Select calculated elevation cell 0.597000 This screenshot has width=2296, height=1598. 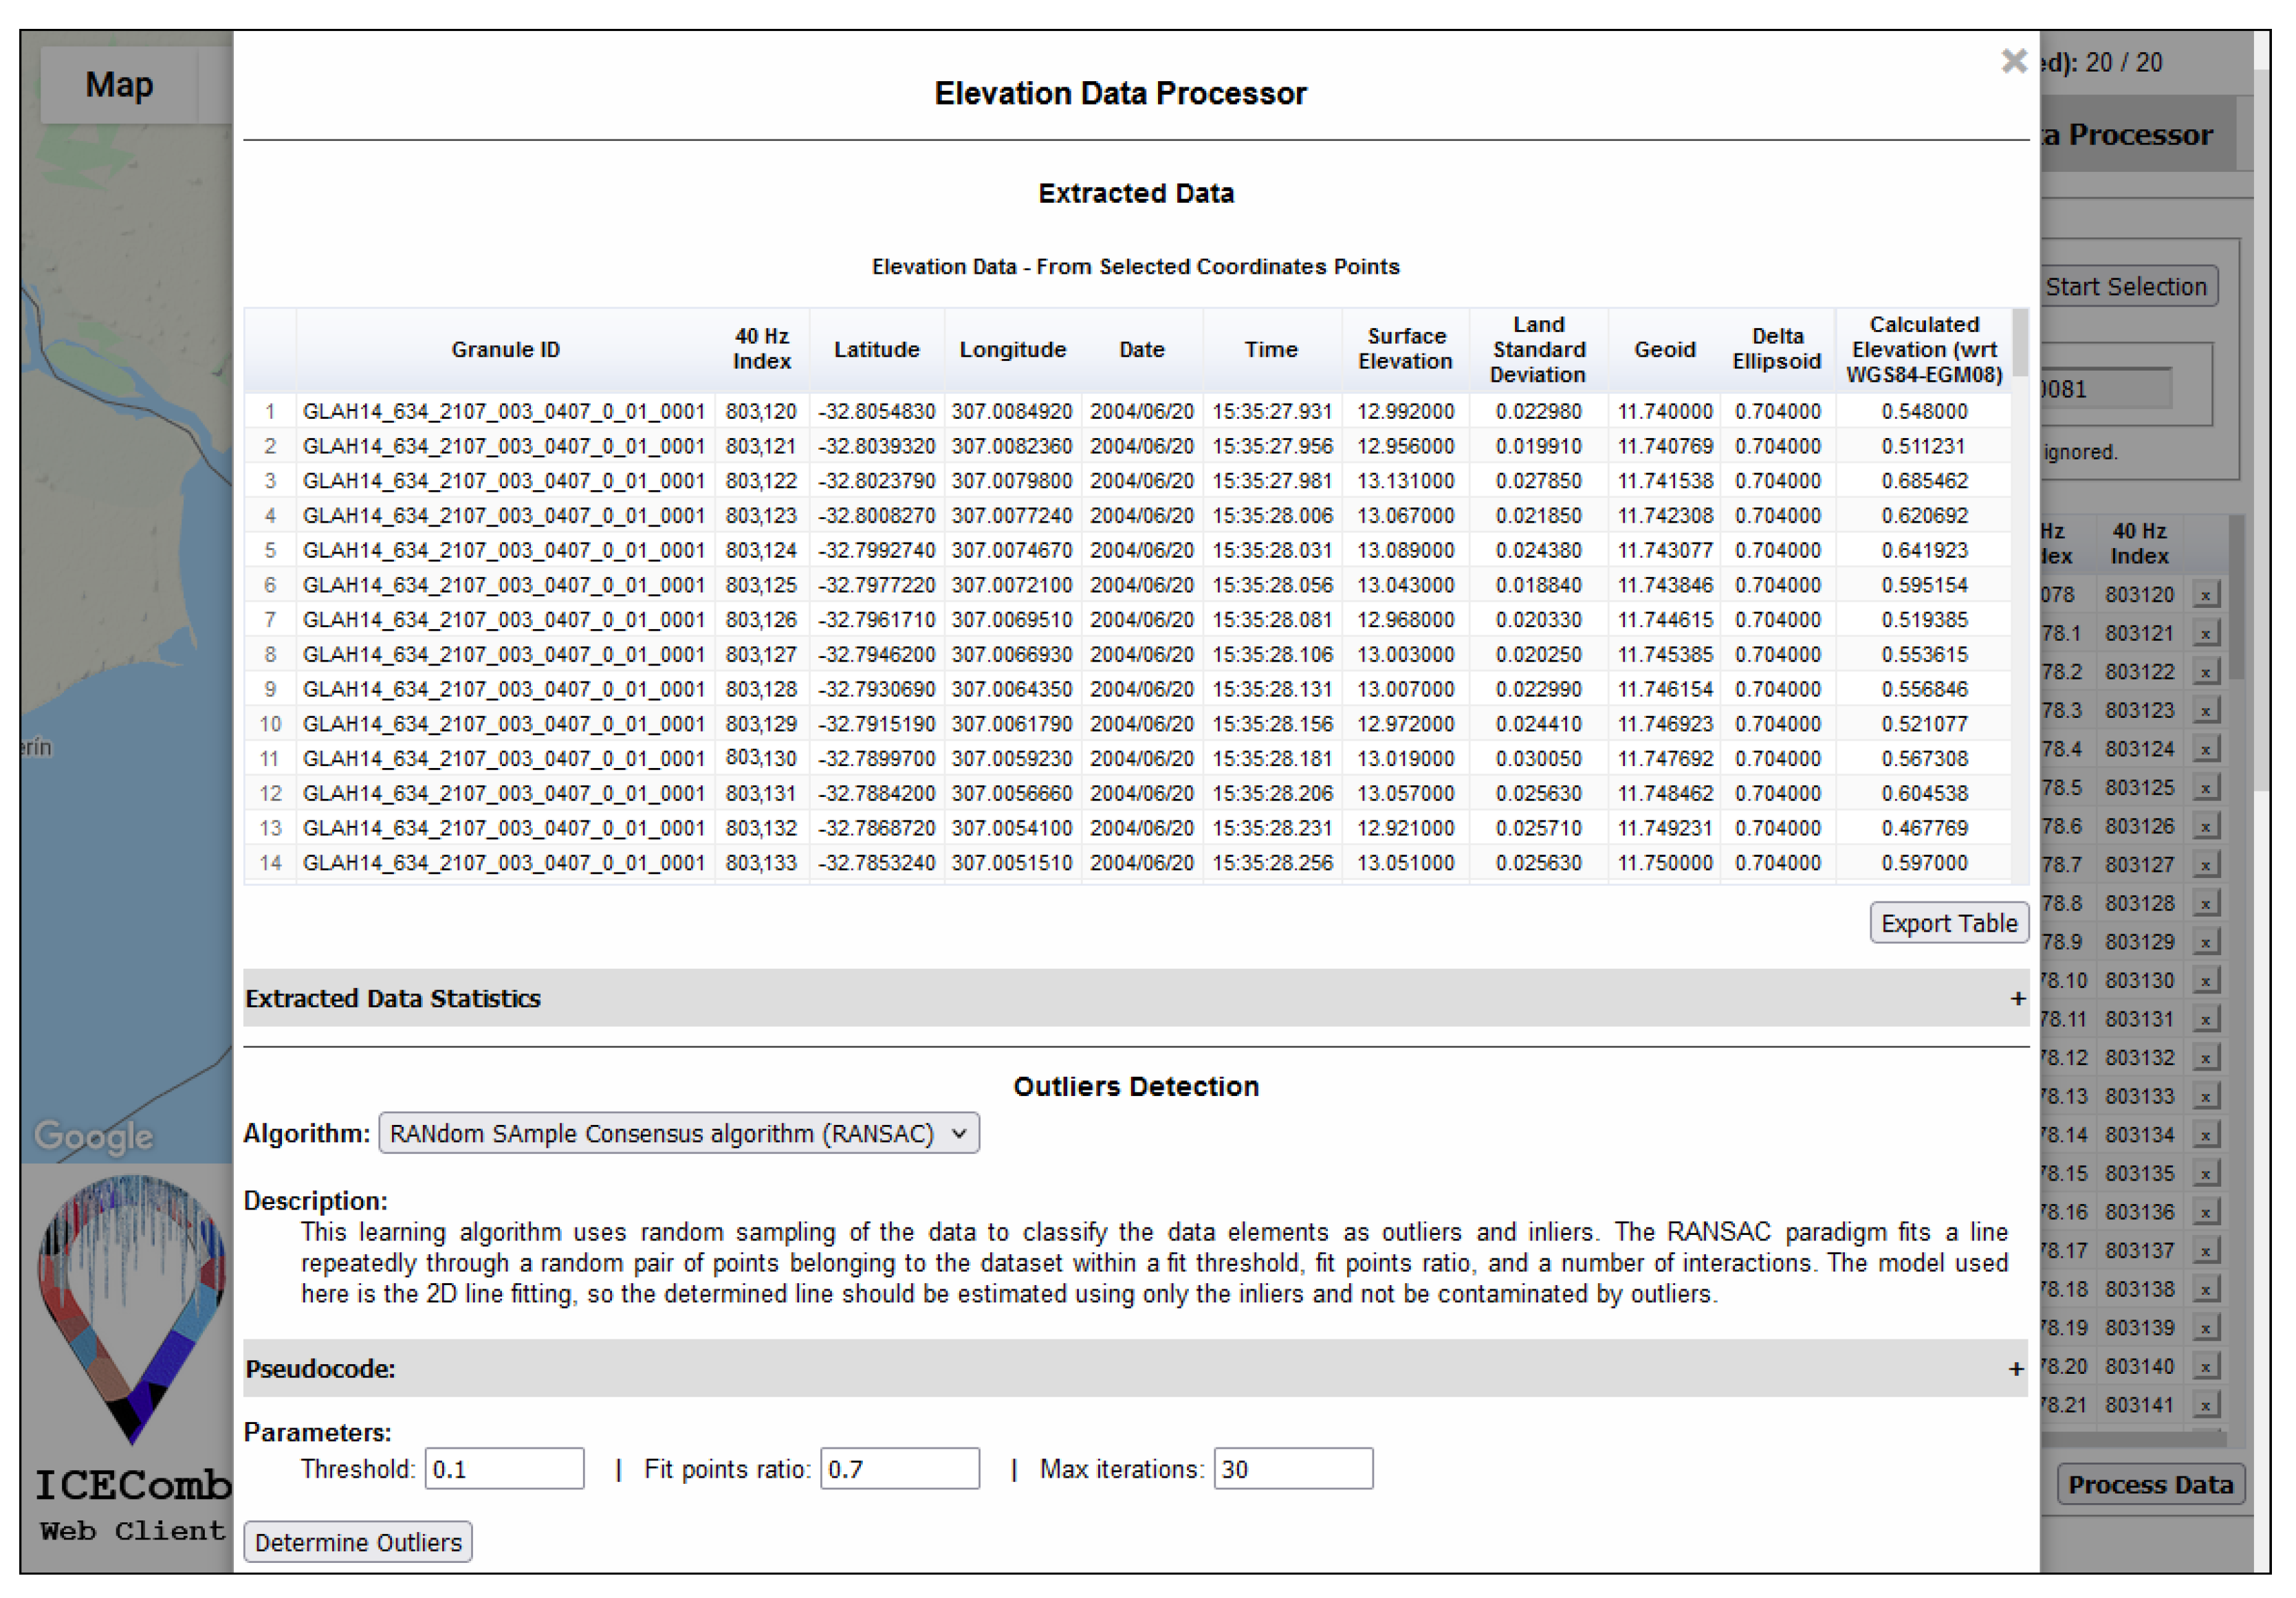(1924, 863)
